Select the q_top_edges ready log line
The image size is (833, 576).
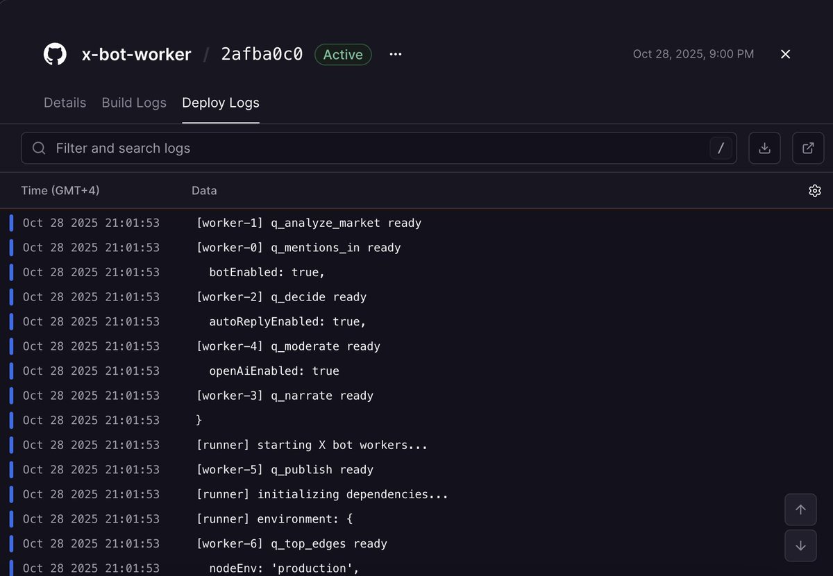click(416, 543)
